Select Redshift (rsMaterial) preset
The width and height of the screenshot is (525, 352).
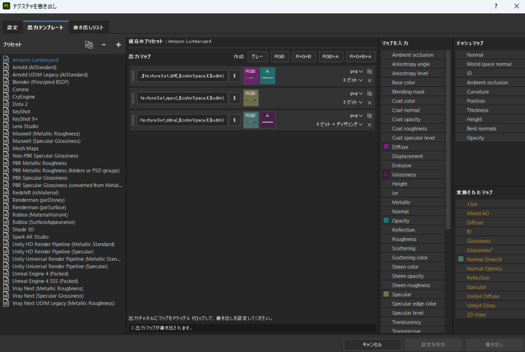35,193
